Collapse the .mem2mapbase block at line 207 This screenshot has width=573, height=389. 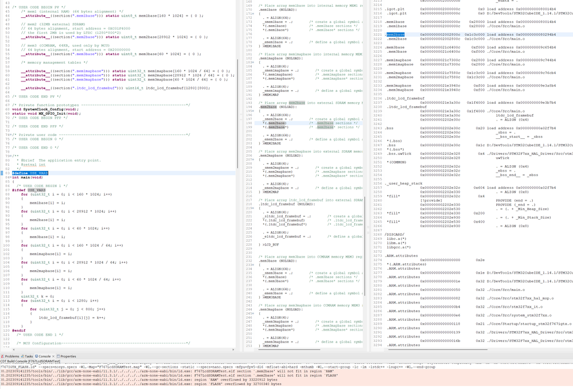(x=253, y=160)
